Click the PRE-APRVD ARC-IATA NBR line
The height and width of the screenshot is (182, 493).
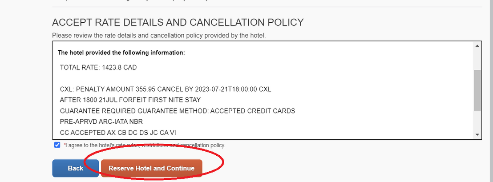[101, 121]
